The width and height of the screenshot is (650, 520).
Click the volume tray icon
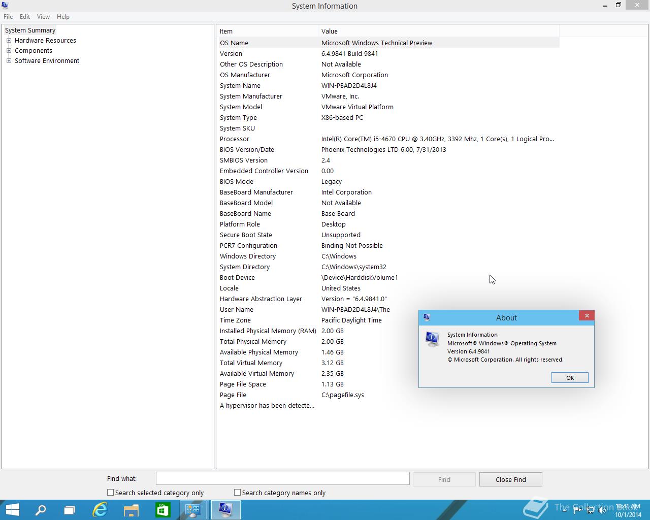tap(603, 510)
